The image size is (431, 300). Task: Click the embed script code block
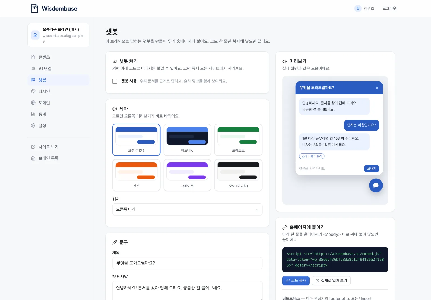[x=335, y=260]
